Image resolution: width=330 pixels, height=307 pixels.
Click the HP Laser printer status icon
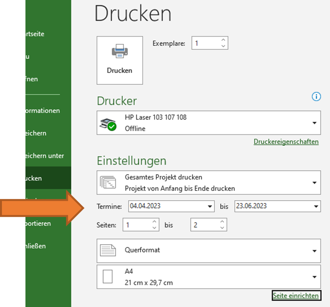108,123
